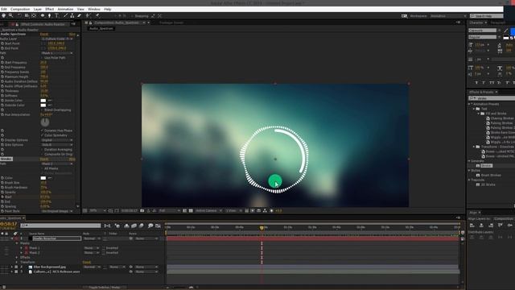Open the Layer menu
This screenshot has height=290, width=515.
38,9
